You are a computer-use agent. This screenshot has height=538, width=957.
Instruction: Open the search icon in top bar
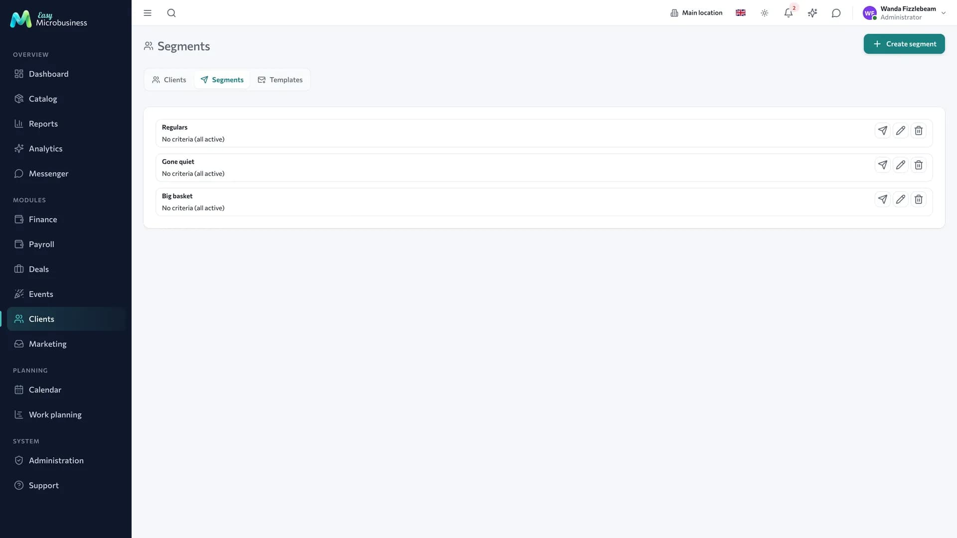171,13
